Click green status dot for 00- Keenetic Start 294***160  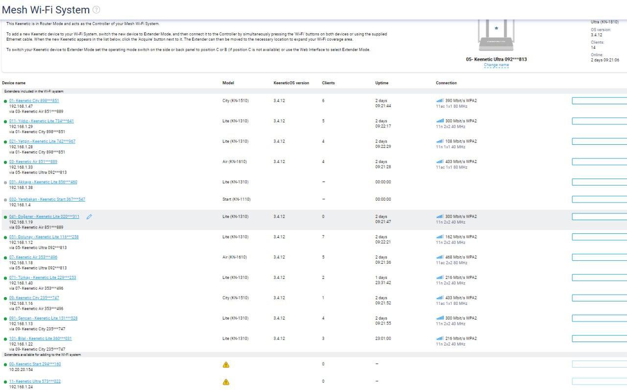tap(5, 365)
